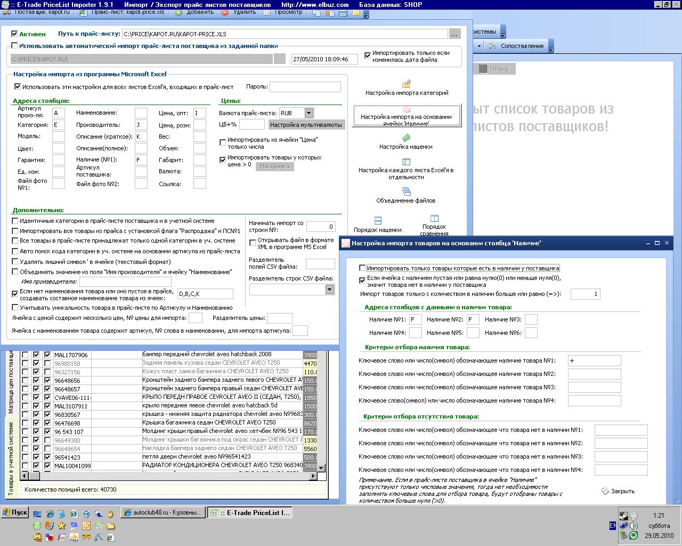The image size is (682, 546).
Task: Enable import only numbers from Цена cell
Action: coord(223,142)
